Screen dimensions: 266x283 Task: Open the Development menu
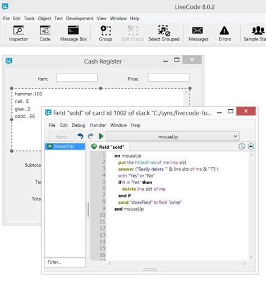click(80, 19)
